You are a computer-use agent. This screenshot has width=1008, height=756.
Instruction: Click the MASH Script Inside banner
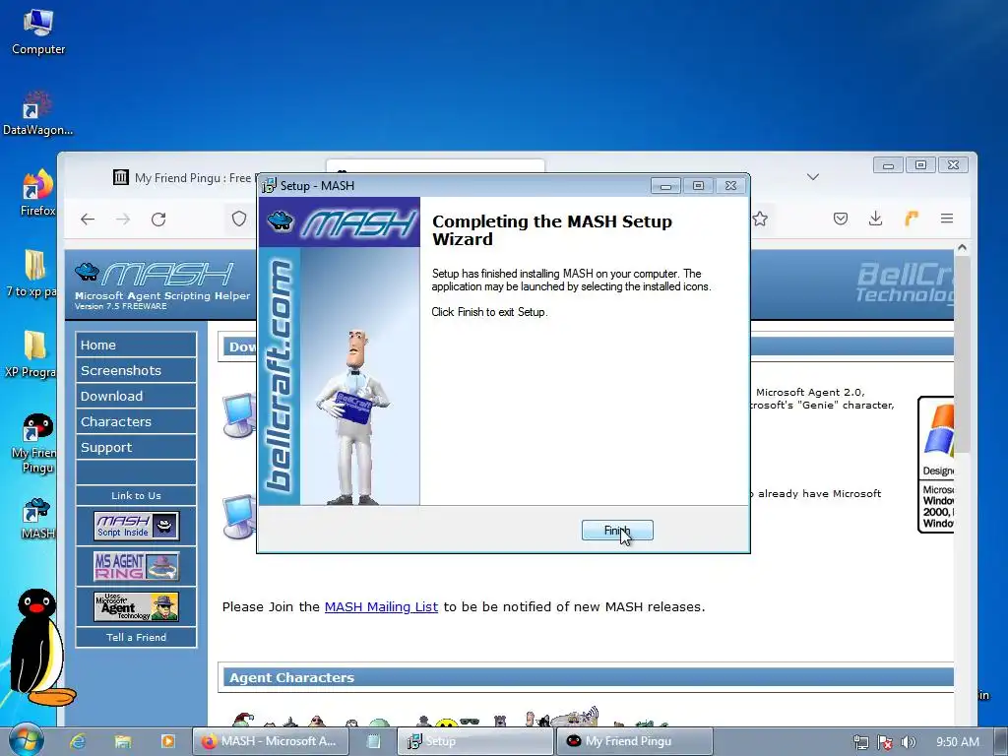(x=136, y=526)
